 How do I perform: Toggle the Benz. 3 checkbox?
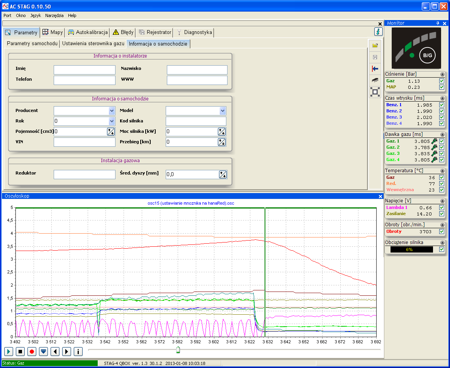click(442, 117)
